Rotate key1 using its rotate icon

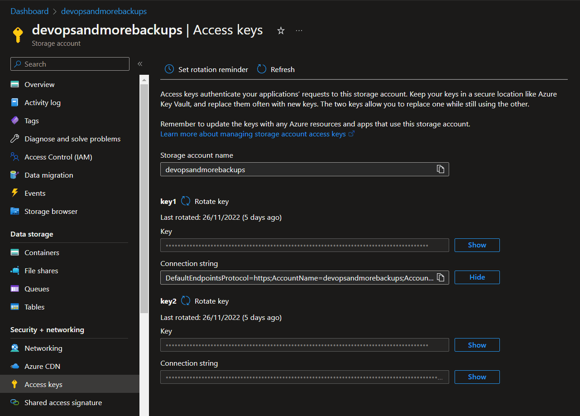pyautogui.click(x=186, y=201)
